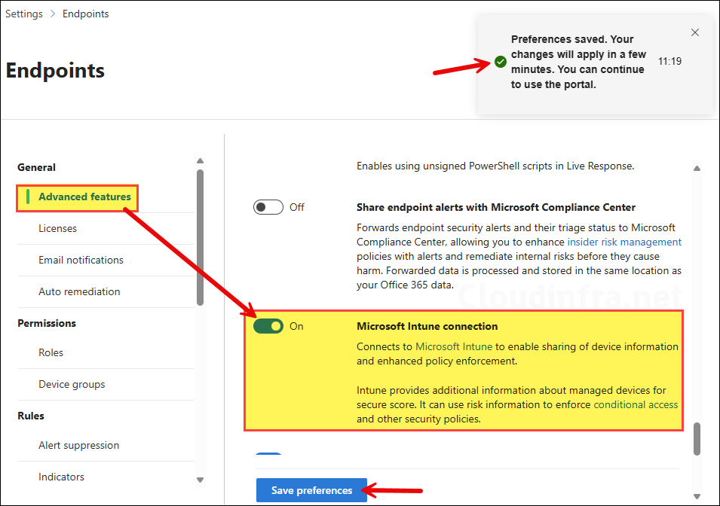Click Microsoft Intune connection heading

pyautogui.click(x=427, y=326)
